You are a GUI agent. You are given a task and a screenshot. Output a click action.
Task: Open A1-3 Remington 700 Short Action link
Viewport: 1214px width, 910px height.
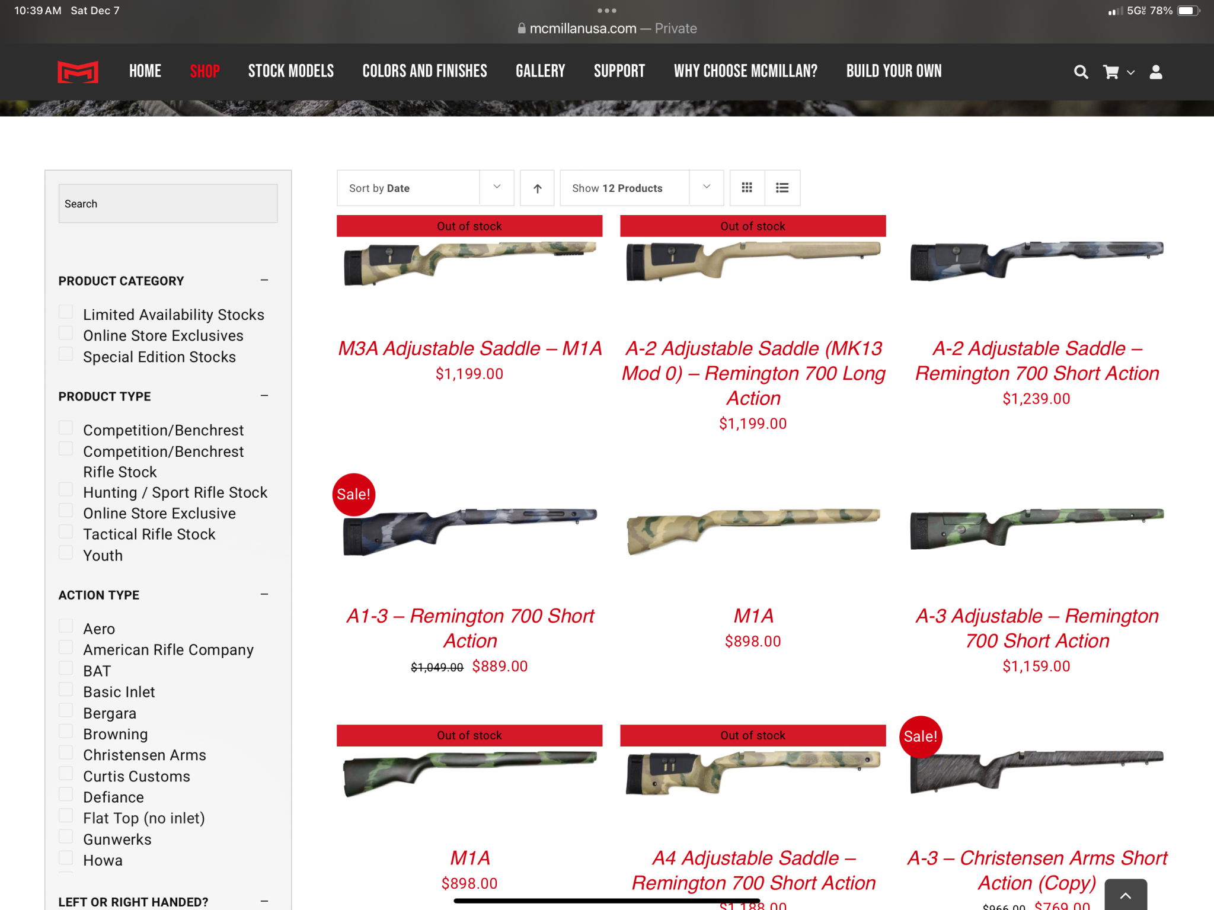[470, 629]
